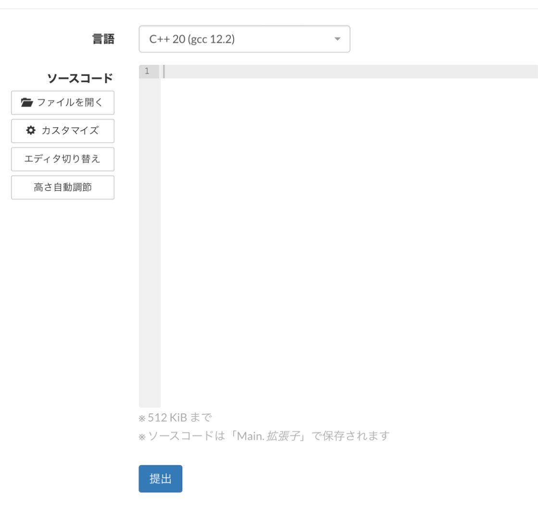
Task: Focus line 1 of the source editor
Action: pyautogui.click(x=349, y=71)
